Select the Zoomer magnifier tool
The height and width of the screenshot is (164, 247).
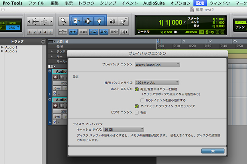[63, 21]
